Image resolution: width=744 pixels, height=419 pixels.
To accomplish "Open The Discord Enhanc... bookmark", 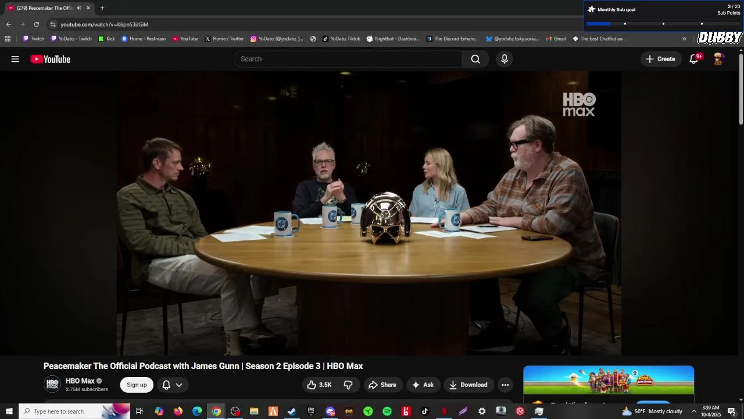I will click(x=452, y=39).
